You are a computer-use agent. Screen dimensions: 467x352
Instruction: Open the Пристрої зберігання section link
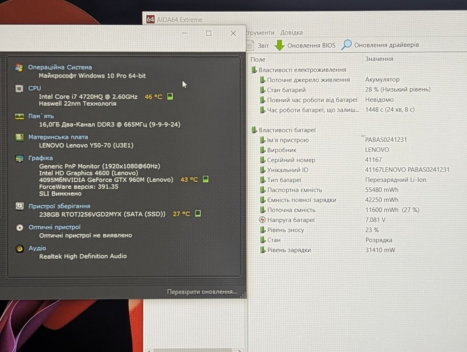point(59,206)
